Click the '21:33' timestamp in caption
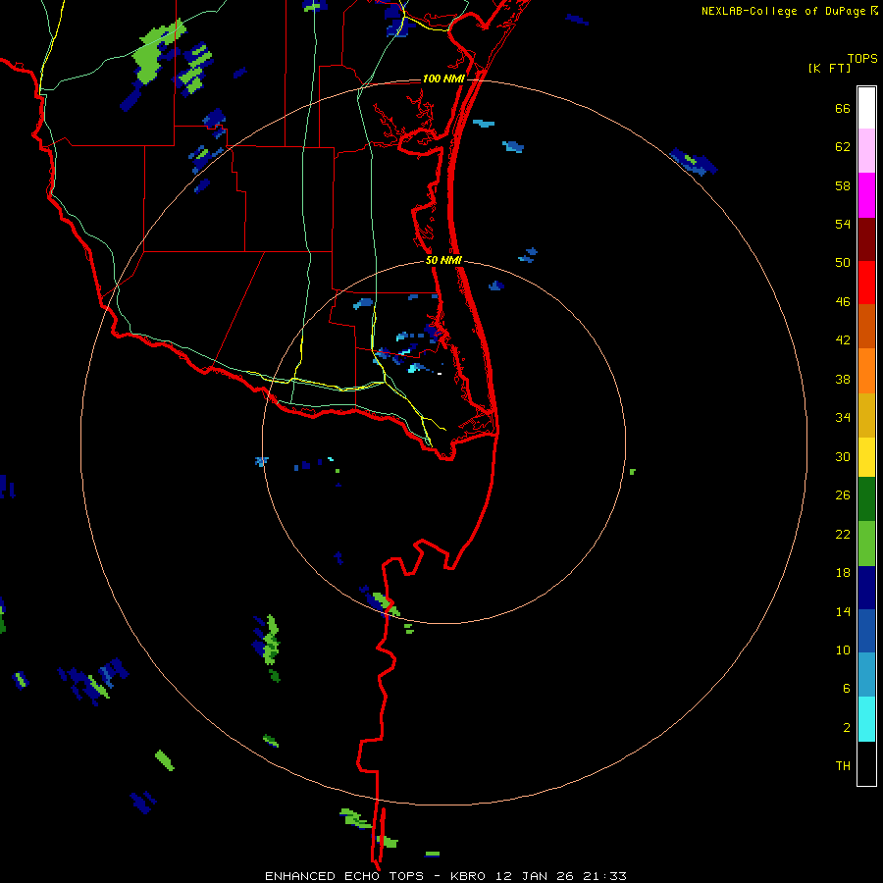The image size is (883, 883). pos(604,876)
